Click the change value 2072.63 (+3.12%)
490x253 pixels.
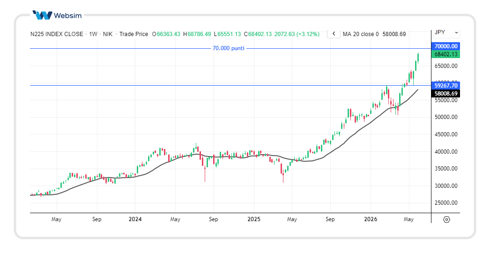pos(297,34)
